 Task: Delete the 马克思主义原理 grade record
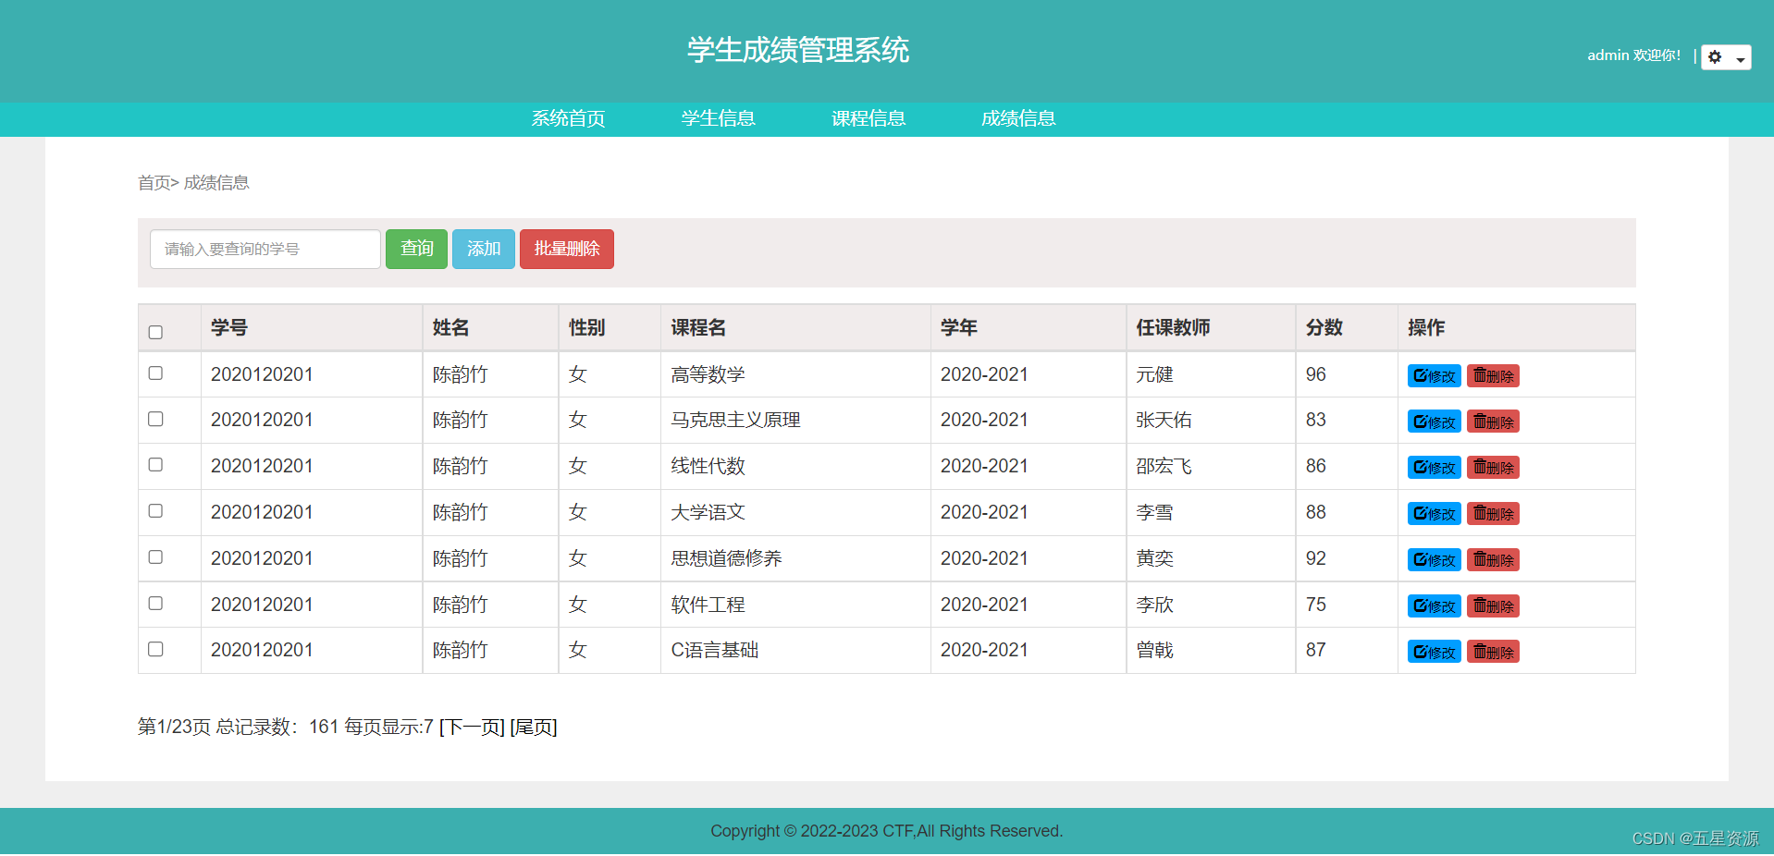pyautogui.click(x=1493, y=422)
